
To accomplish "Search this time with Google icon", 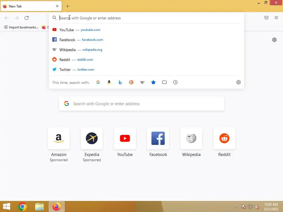I will pyautogui.click(x=98, y=82).
